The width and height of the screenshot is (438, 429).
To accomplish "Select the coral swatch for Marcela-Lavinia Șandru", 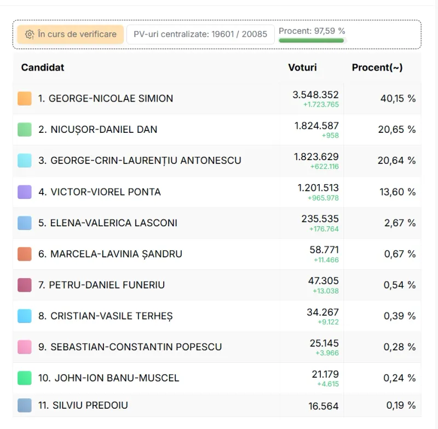I will 25,254.
